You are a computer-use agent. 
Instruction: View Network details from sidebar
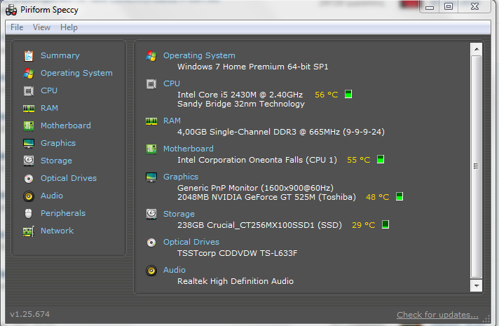(x=57, y=231)
